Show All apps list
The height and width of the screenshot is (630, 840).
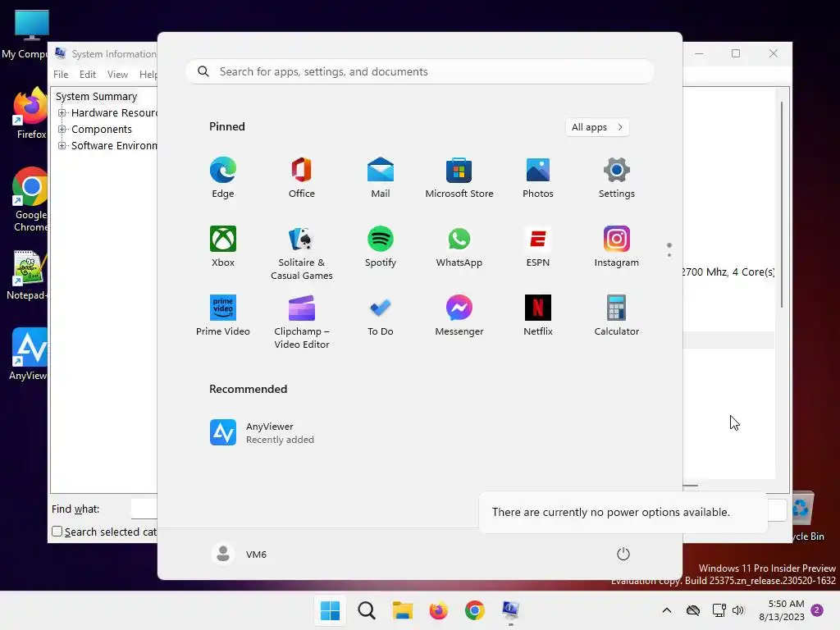click(597, 127)
